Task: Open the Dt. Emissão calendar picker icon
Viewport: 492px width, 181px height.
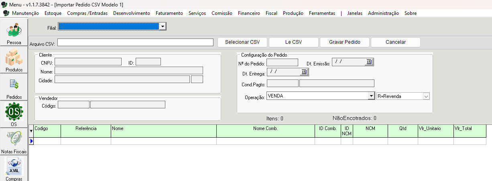Action: 369,62
